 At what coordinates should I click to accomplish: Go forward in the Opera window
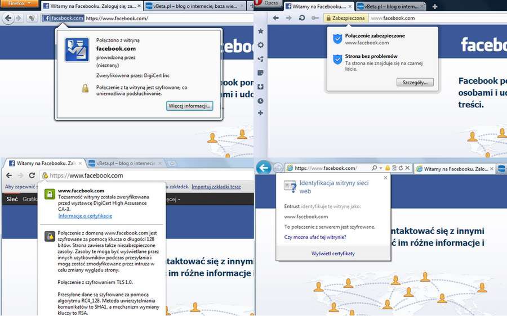pyautogui.click(x=288, y=18)
